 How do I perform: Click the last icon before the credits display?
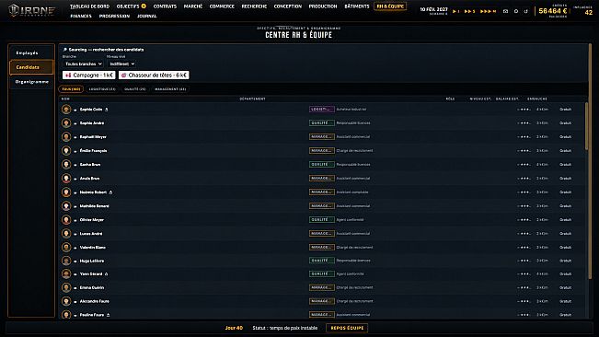click(x=526, y=11)
